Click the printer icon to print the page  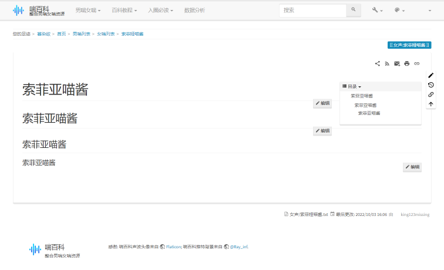coord(406,63)
